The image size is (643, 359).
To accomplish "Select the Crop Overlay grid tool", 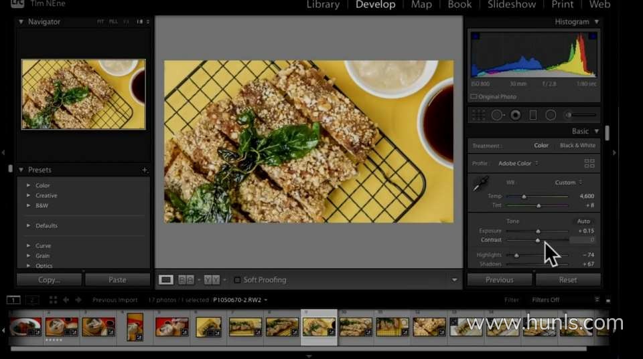I will point(478,115).
